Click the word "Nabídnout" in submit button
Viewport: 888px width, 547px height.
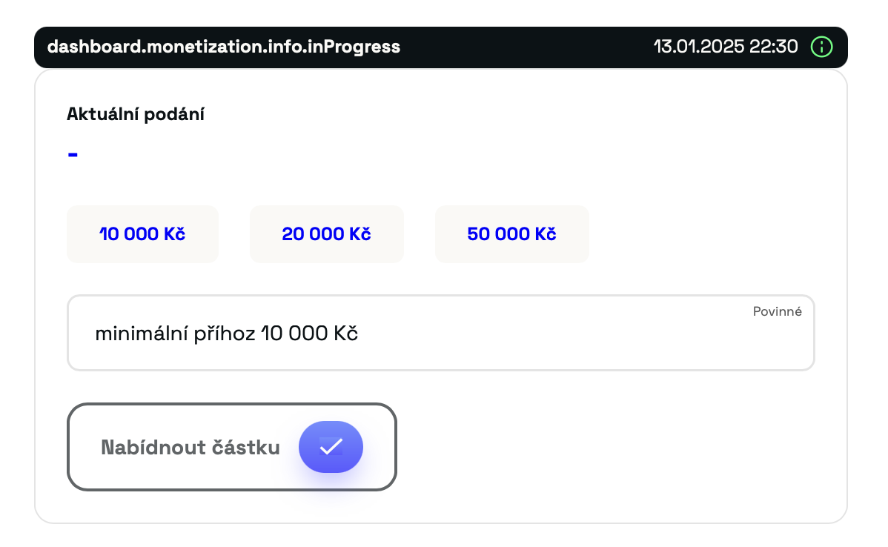click(x=155, y=448)
